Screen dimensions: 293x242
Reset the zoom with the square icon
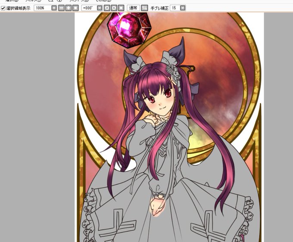point(75,8)
